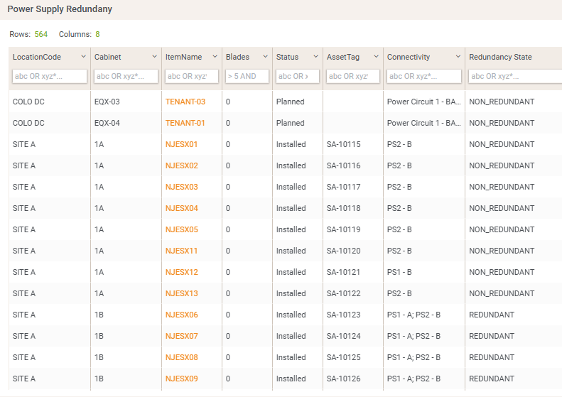This screenshot has width=562, height=397.
Task: Open the NJESX05 item link
Action: pyautogui.click(x=182, y=229)
